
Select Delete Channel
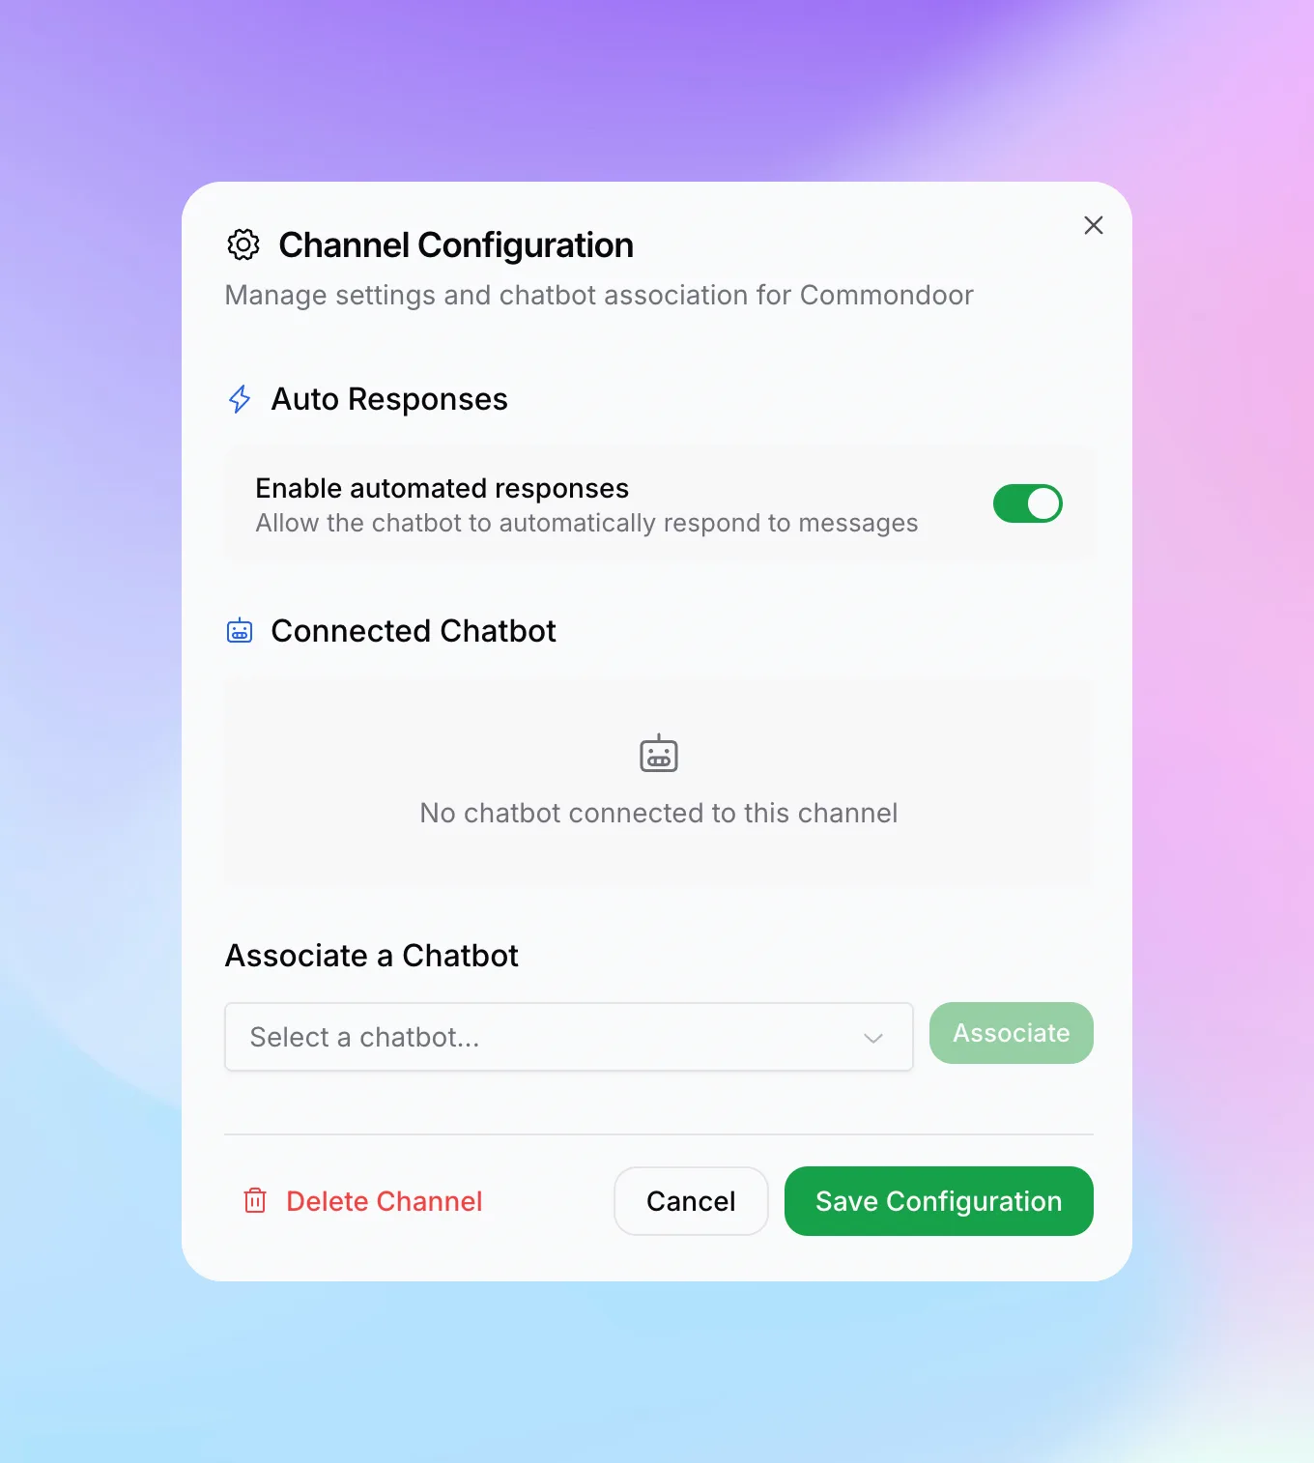click(x=384, y=1201)
